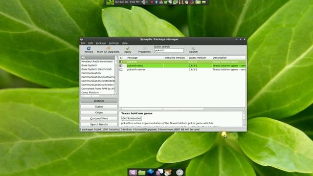
Task: Select the pokerth-server package name
Action: 136,69
